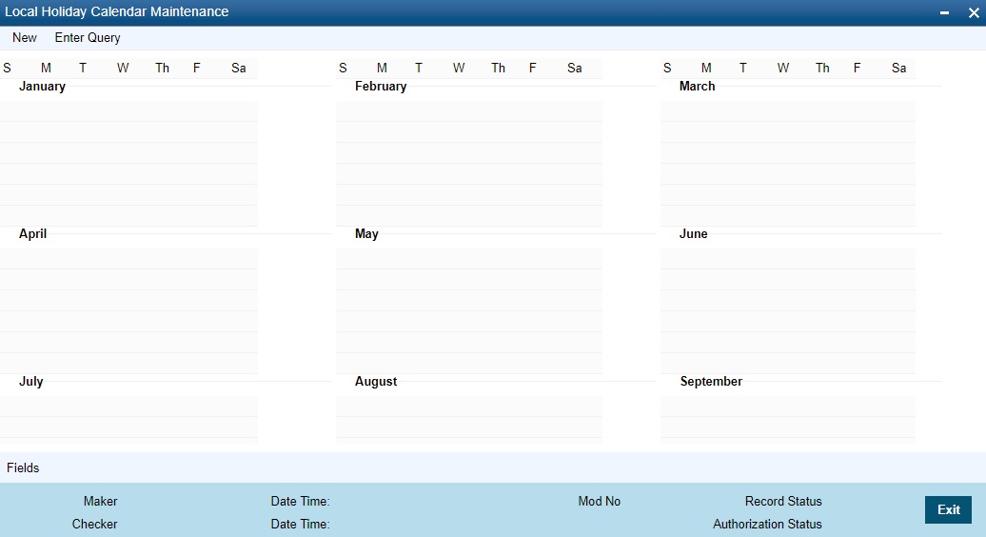Select the September month label
Viewport: 986px width, 537px height.
point(711,382)
